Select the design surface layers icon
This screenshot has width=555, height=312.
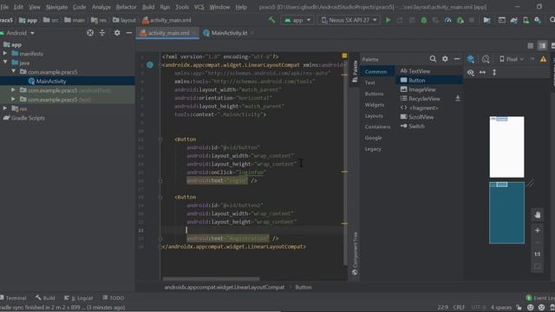pyautogui.click(x=470, y=59)
